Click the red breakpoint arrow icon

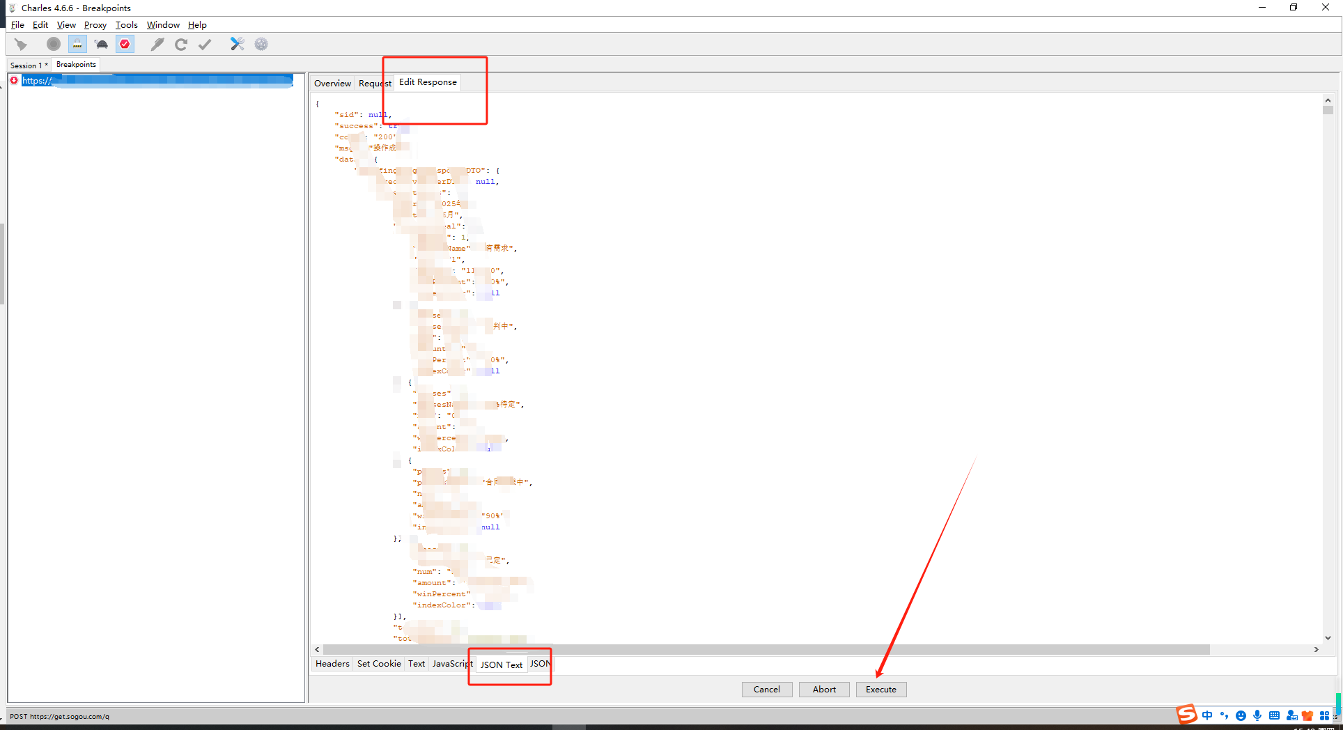click(14, 81)
